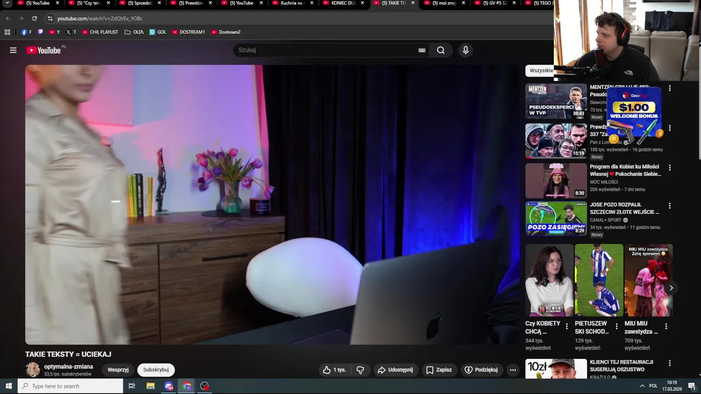Open the CHIL PLAYLIST bookmark

click(100, 32)
